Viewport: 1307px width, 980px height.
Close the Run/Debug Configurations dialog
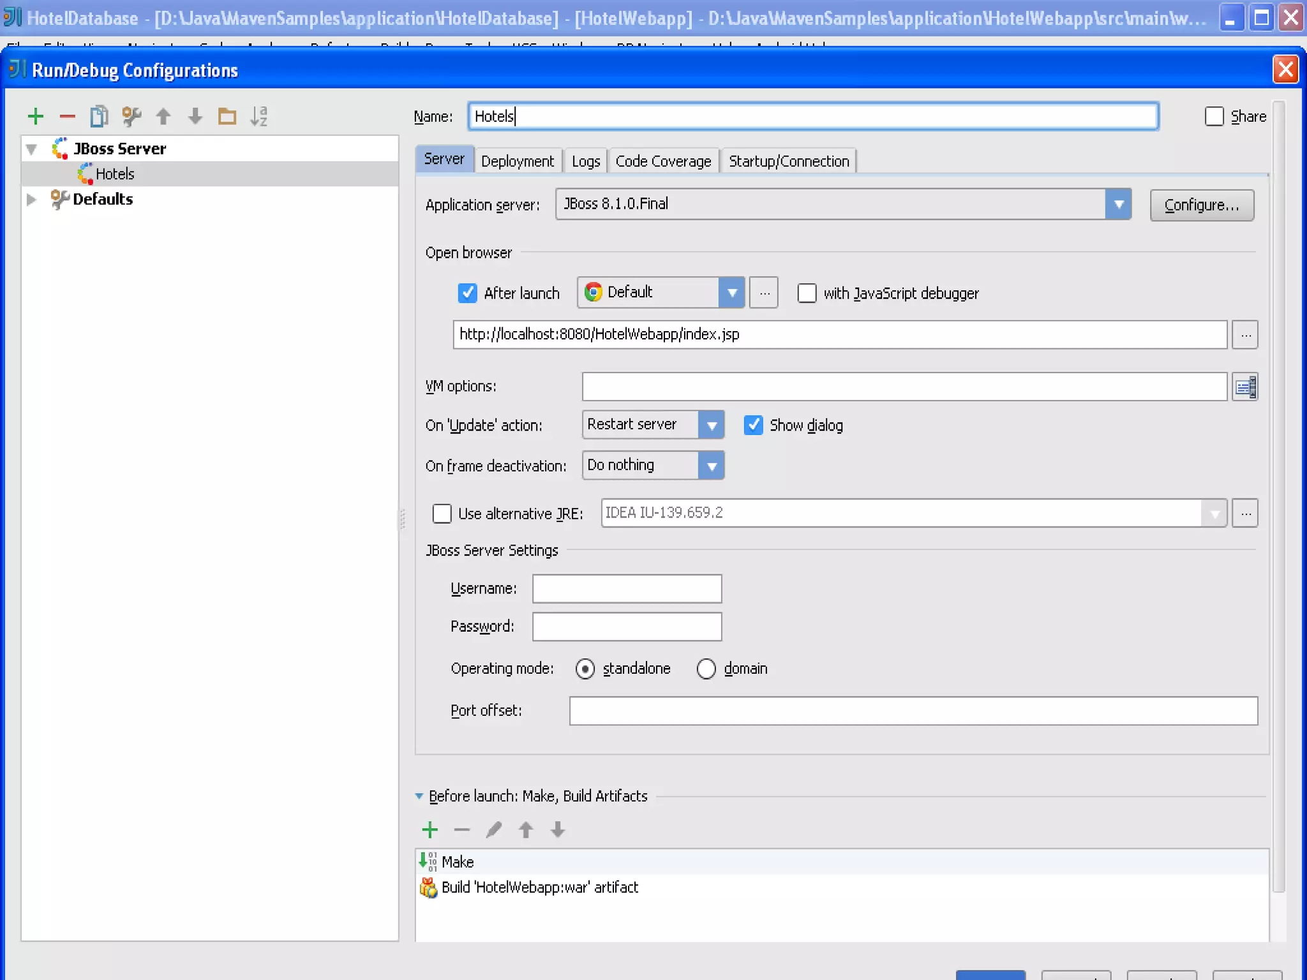tap(1285, 69)
